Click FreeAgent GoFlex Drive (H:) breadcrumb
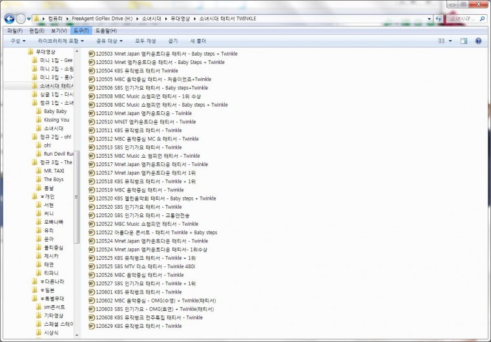Viewport: 491px width, 342px height. tap(102, 19)
